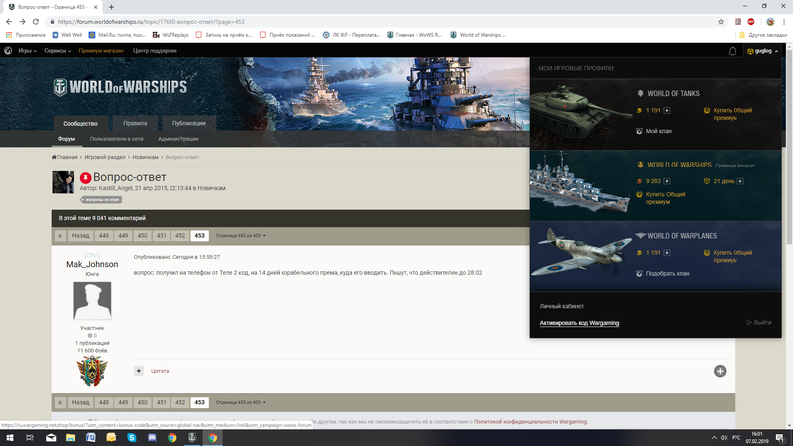Screen dimensions: 793x446
Task: Expand the Сервисы dropdown menu
Action: click(x=57, y=50)
